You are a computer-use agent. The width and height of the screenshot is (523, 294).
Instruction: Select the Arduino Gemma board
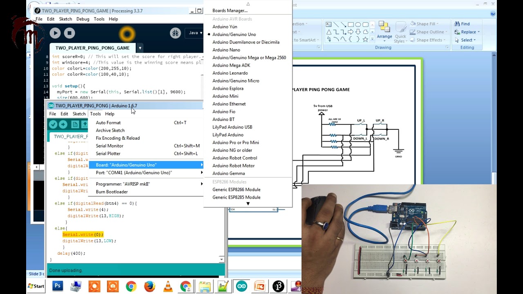[248, 174]
